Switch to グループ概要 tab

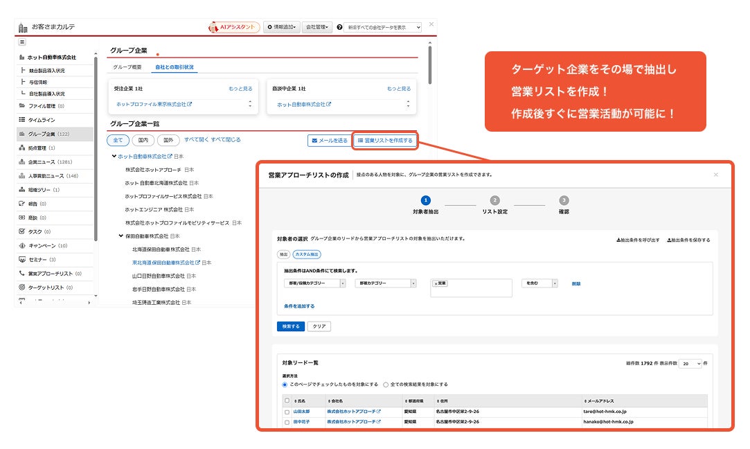[127, 67]
